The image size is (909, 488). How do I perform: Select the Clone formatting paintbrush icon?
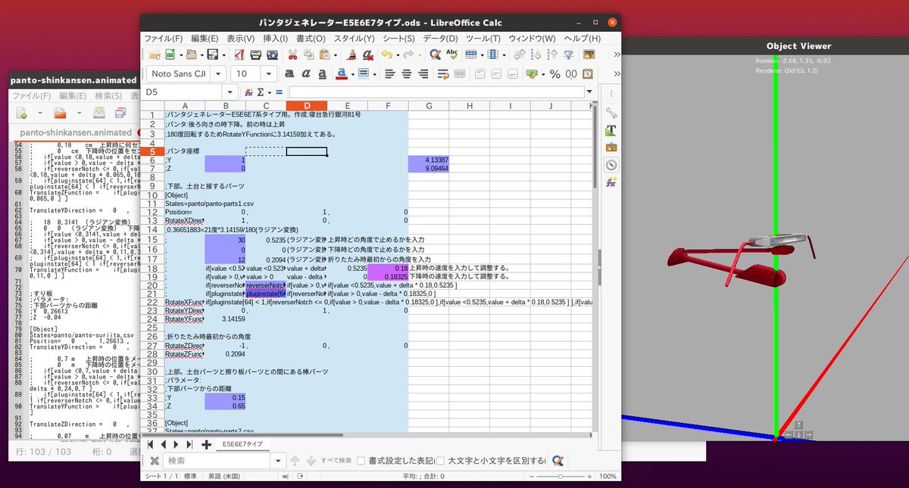point(351,54)
